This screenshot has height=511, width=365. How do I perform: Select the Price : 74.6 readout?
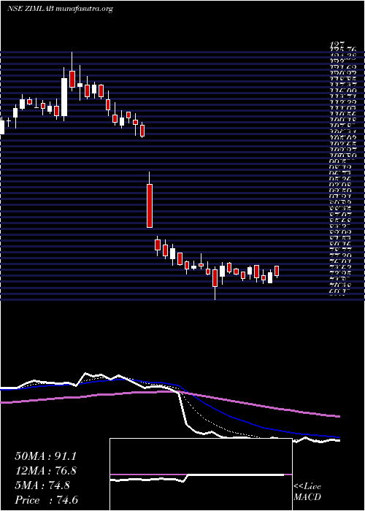46,499
